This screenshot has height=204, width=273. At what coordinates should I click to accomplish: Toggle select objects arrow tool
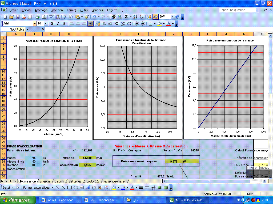coord(17,188)
